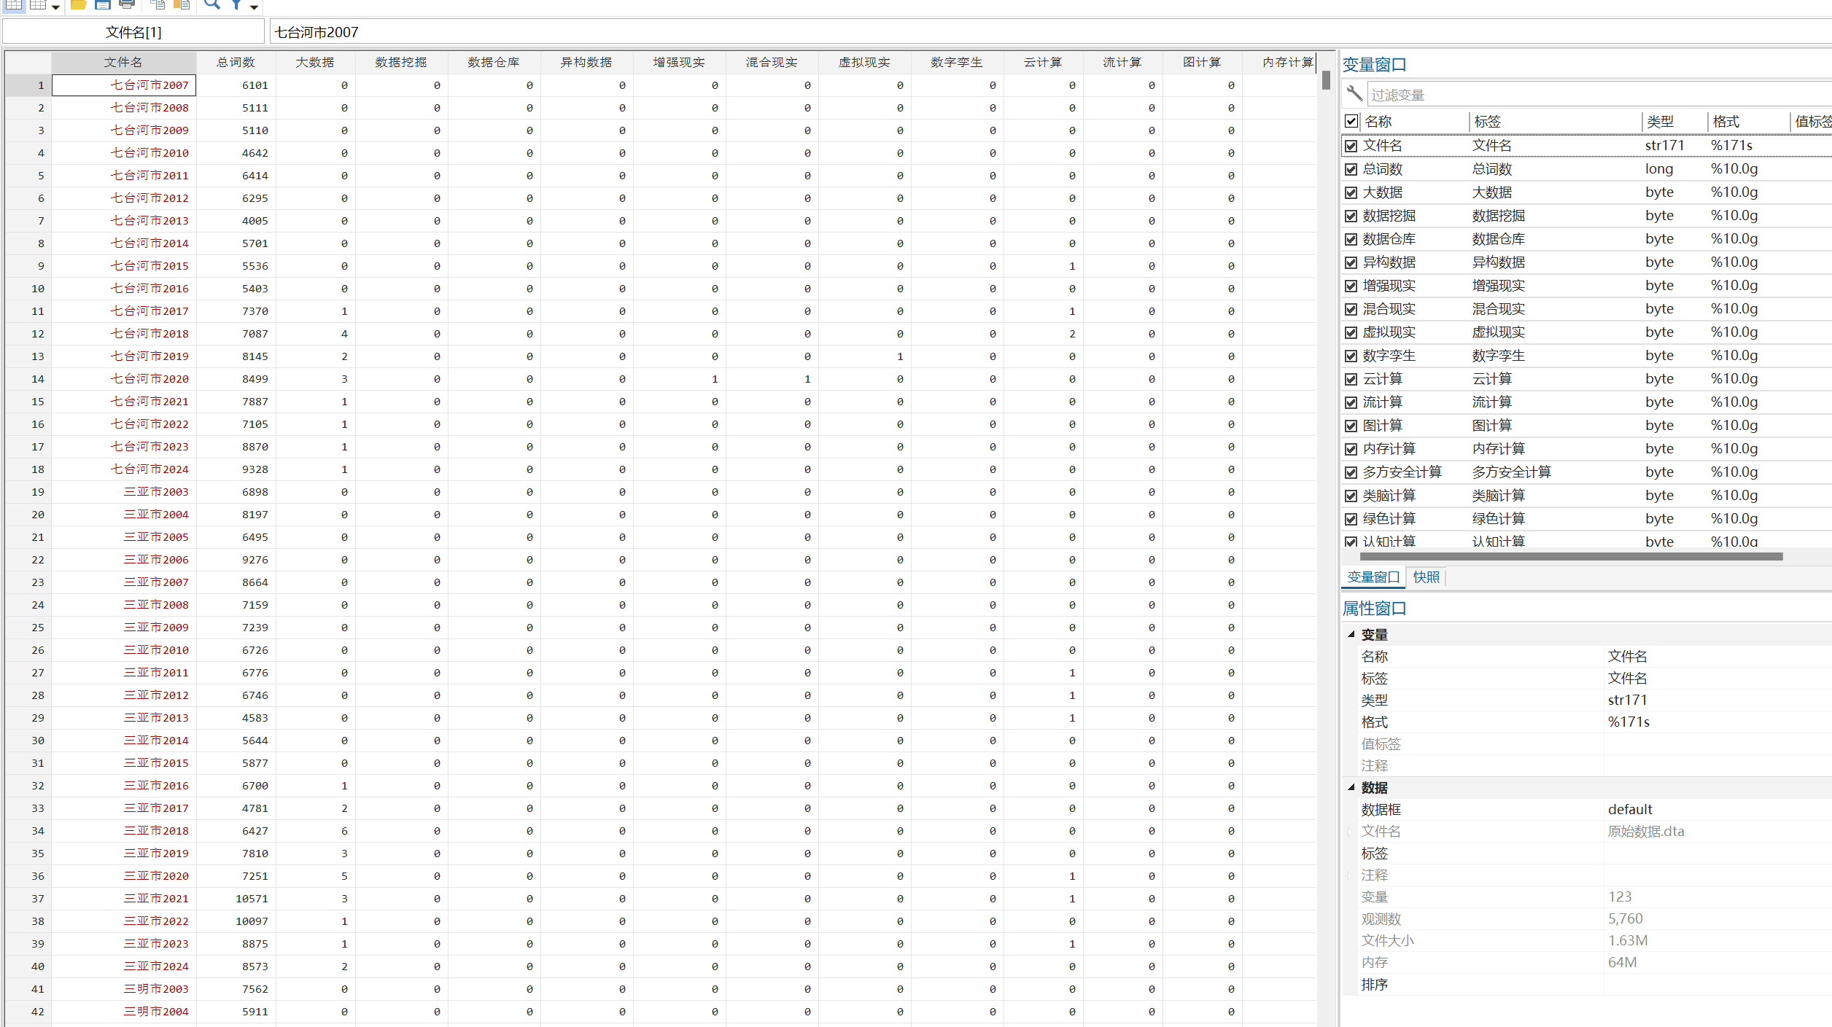Uncheck the 总词数 variable checkbox
This screenshot has width=1832, height=1027.
pyautogui.click(x=1351, y=169)
